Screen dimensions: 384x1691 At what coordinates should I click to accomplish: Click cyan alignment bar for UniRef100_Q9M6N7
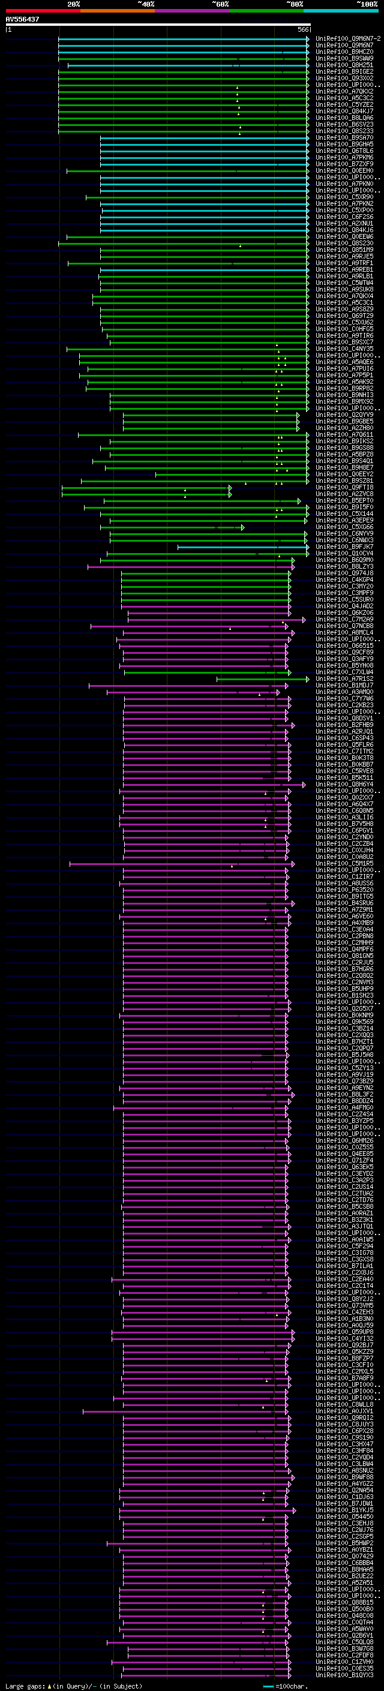[184, 46]
